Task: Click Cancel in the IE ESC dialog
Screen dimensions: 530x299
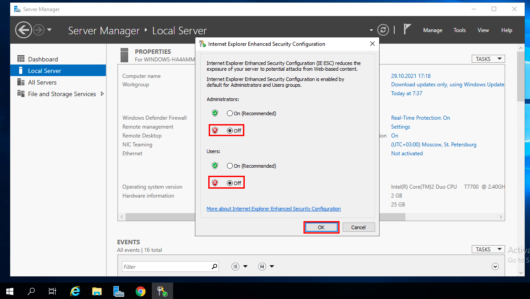Action: 358,227
